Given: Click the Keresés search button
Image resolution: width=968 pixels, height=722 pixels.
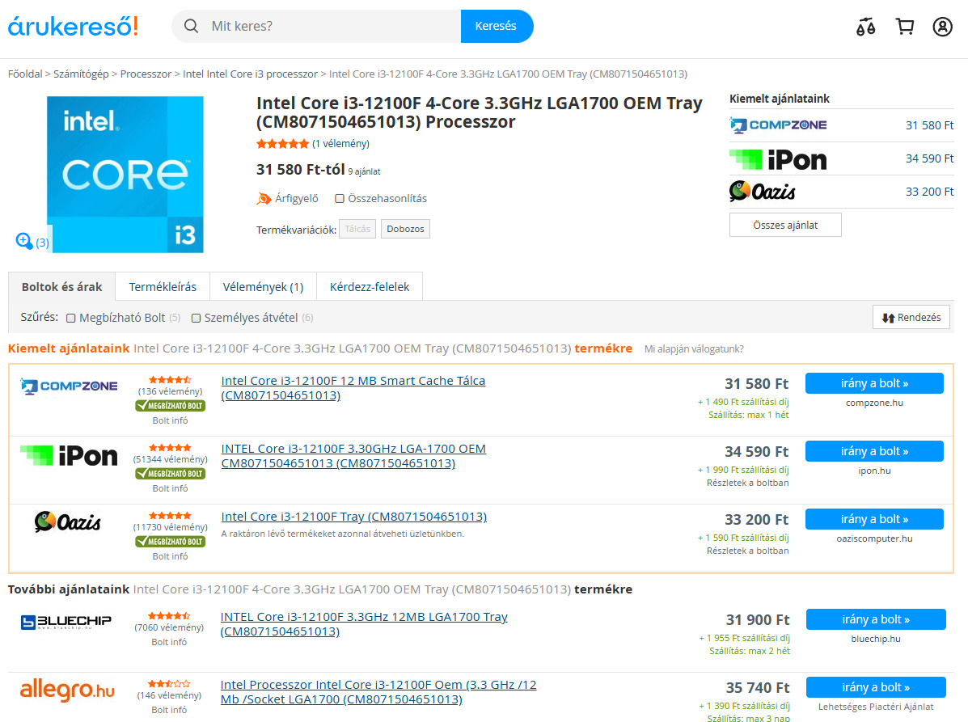Looking at the screenshot, I should coord(497,26).
